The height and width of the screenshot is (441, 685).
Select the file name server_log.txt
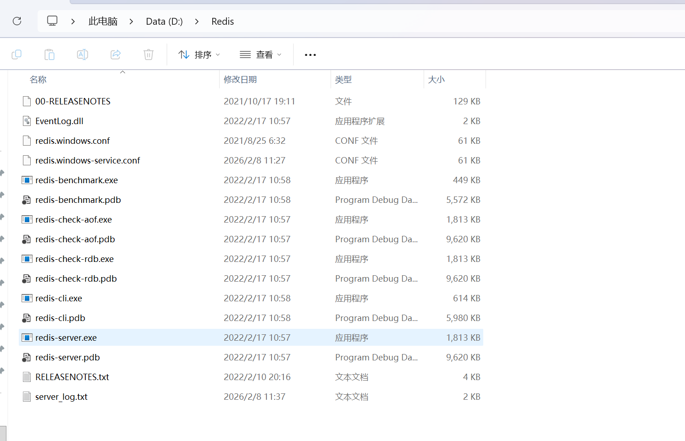(61, 397)
